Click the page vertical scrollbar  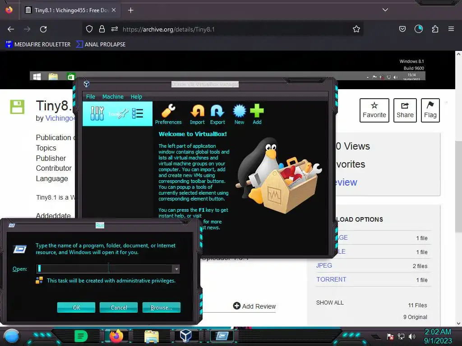click(458, 187)
